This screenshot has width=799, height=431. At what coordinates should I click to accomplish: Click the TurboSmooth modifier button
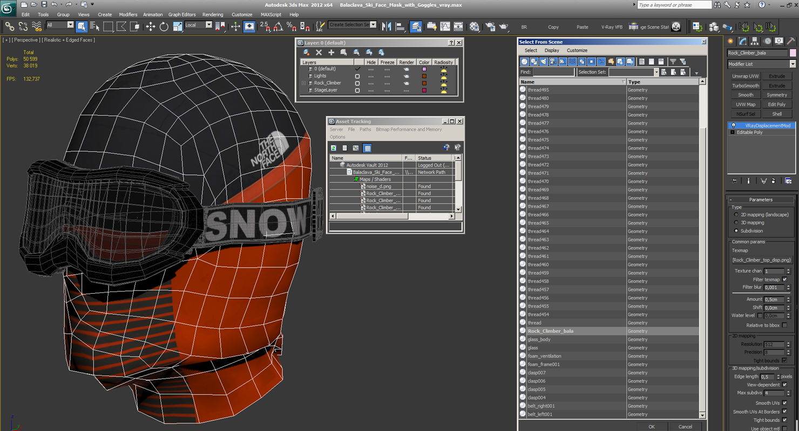click(x=746, y=86)
